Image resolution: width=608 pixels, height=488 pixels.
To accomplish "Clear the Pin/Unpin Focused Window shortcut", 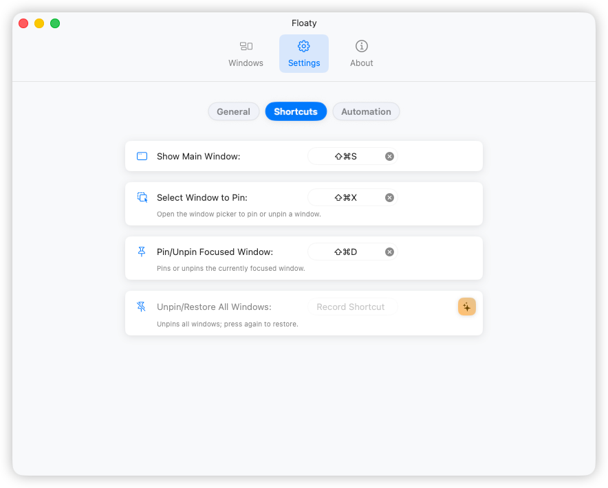I will pos(389,252).
